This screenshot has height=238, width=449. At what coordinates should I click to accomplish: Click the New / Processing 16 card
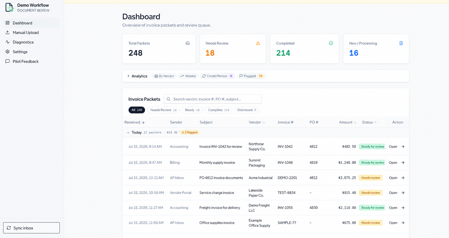[x=376, y=49]
